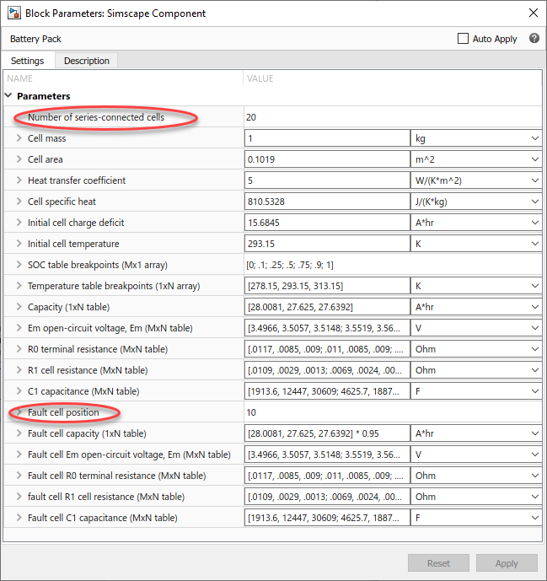Image resolution: width=547 pixels, height=581 pixels.
Task: Expand fault cell R1 cell resistance row
Action: pyautogui.click(x=19, y=497)
